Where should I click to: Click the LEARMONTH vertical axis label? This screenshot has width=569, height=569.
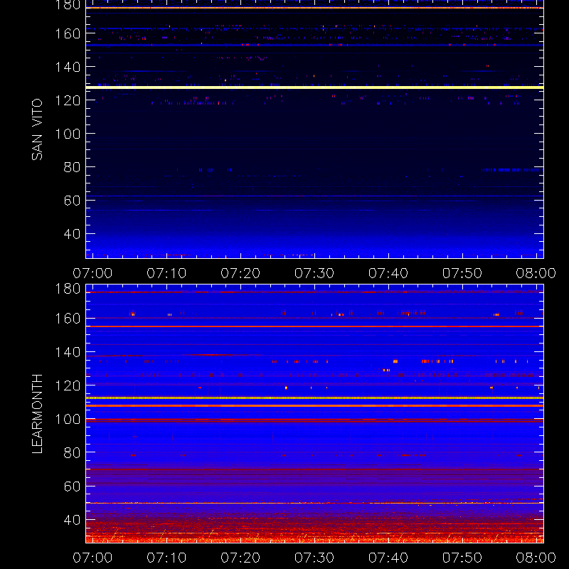pyautogui.click(x=37, y=414)
